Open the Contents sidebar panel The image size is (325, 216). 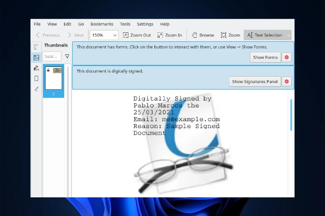(37, 47)
